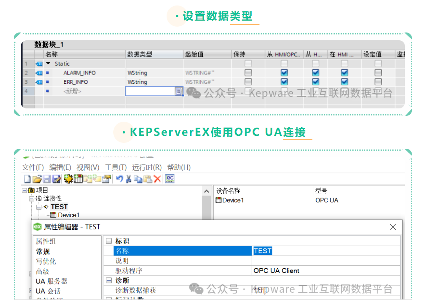Click the Static row tag icon
The image size is (439, 308).
pyautogui.click(x=39, y=64)
